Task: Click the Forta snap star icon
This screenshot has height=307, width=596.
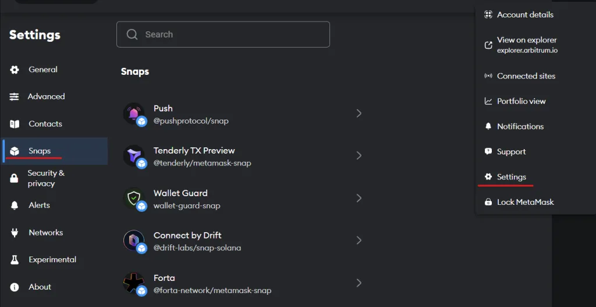Action: coord(134,283)
